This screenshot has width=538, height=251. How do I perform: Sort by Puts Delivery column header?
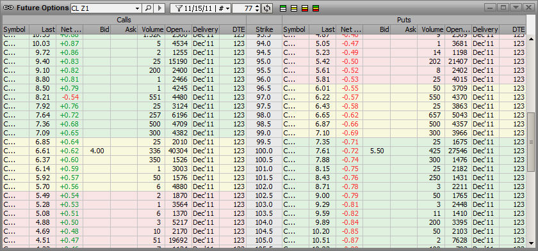[x=485, y=30]
